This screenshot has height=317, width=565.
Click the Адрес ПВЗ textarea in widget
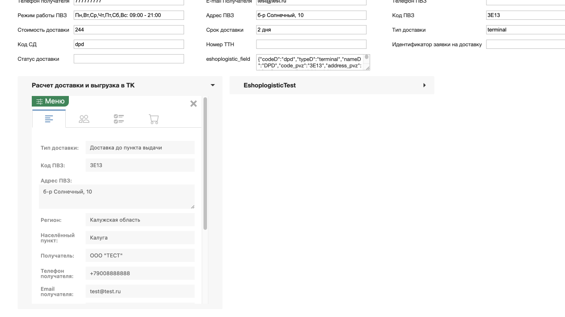tap(117, 196)
